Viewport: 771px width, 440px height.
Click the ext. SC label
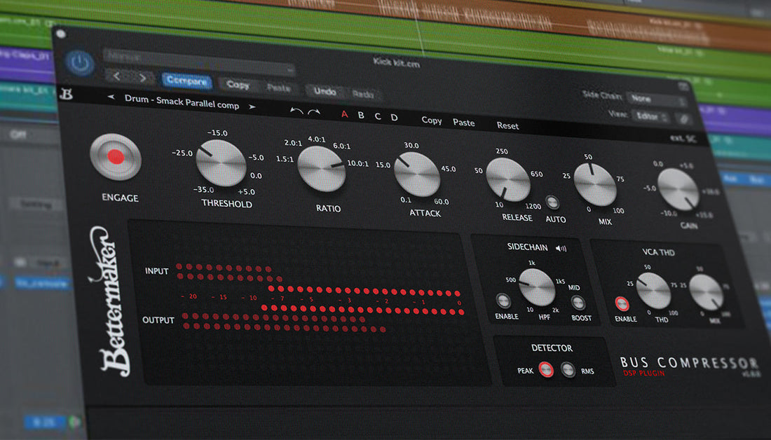[684, 139]
